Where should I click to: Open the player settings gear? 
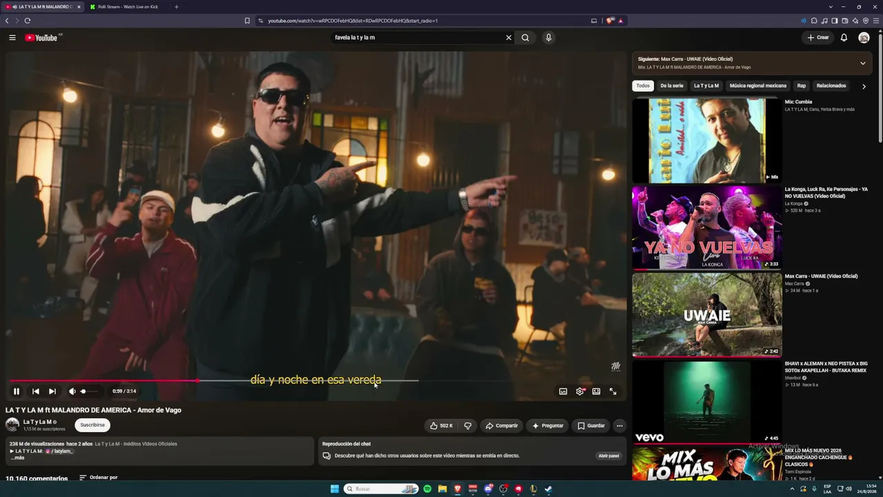[579, 391]
